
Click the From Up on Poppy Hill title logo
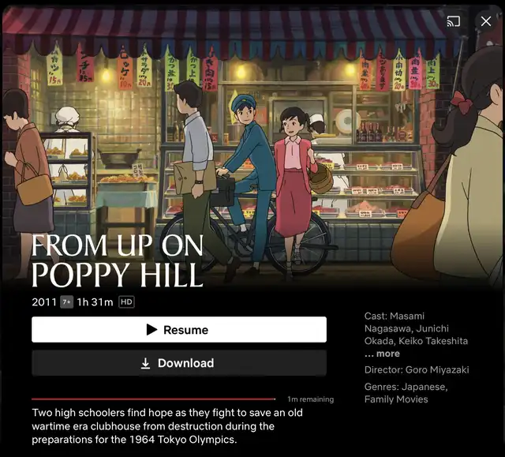[x=118, y=260]
